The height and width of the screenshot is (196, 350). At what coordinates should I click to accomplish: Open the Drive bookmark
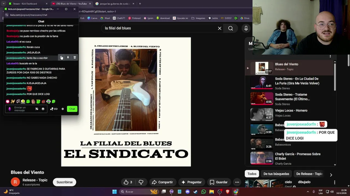tap(245, 18)
